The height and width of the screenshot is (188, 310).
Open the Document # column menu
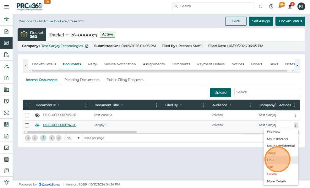click(x=86, y=105)
